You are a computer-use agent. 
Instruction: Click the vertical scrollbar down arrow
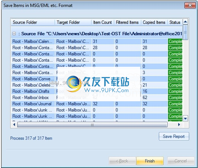tap(185, 118)
